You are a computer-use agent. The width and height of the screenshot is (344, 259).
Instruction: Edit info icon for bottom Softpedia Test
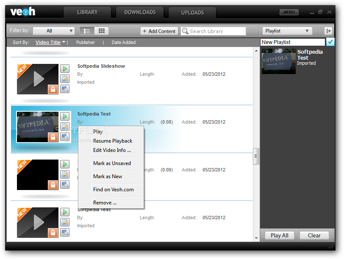point(65,222)
